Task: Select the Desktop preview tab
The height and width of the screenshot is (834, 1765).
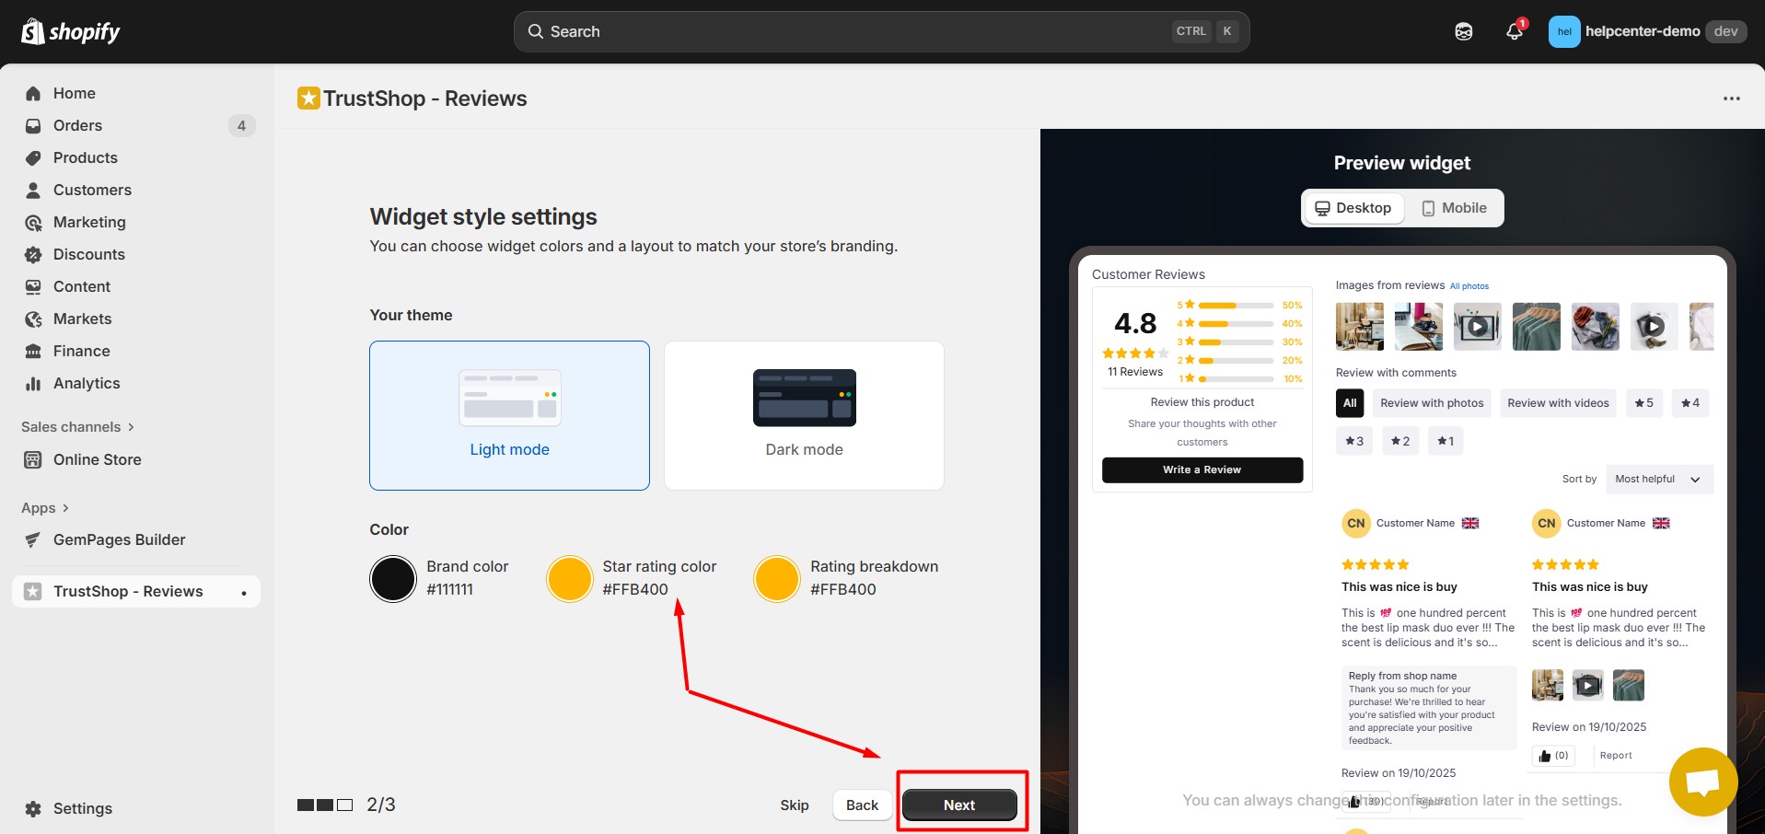Action: pos(1353,208)
